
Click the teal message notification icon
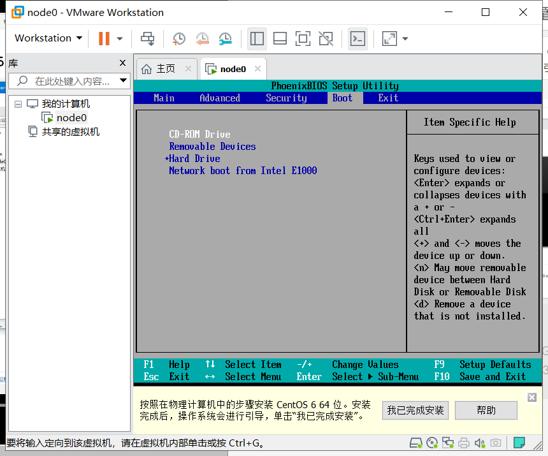519,443
